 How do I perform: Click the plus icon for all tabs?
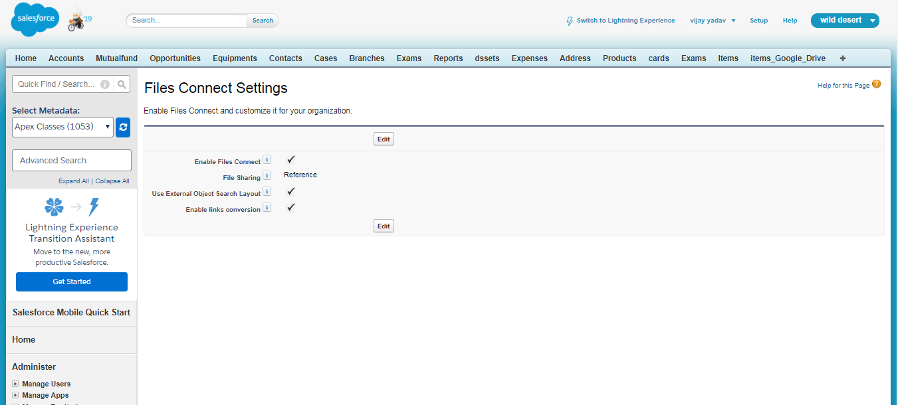pos(843,58)
